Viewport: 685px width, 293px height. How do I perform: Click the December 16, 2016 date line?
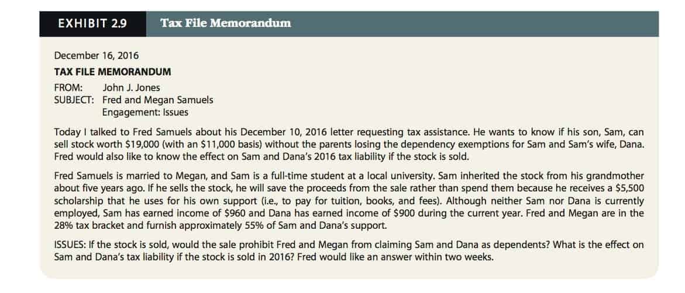pyautogui.click(x=96, y=56)
